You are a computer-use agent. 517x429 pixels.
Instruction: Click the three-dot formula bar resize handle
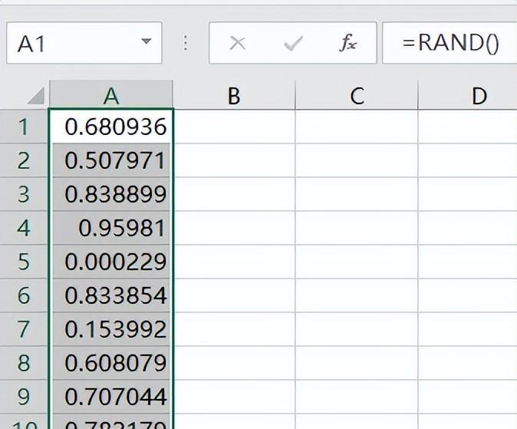coord(186,43)
